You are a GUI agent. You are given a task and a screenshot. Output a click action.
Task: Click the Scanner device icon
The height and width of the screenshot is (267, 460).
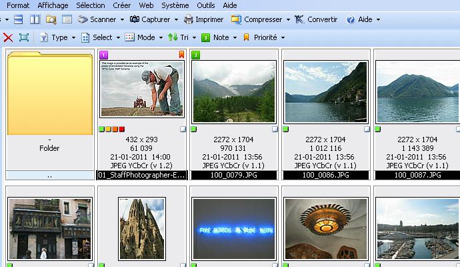coord(83,19)
